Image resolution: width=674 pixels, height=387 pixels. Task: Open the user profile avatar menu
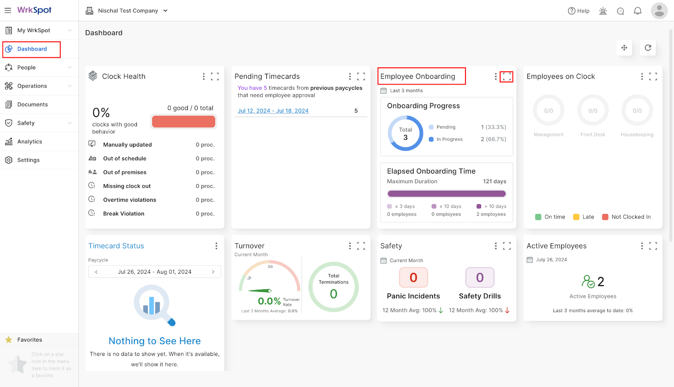[659, 11]
